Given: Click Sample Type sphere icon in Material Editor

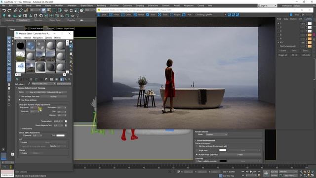Looking at the screenshot, I should [71, 42].
